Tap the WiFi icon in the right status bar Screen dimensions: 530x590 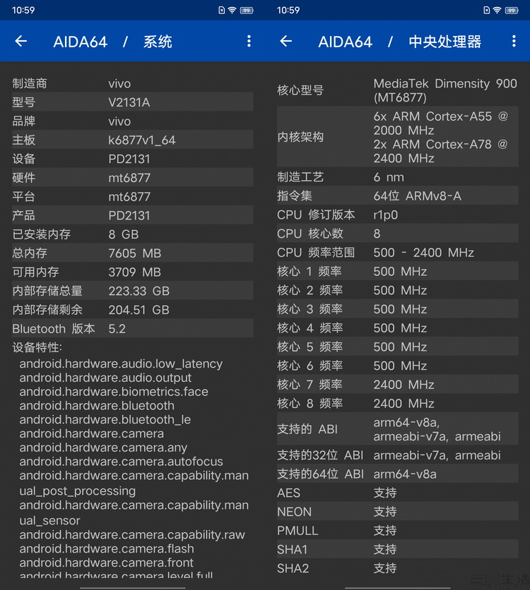[497, 10]
